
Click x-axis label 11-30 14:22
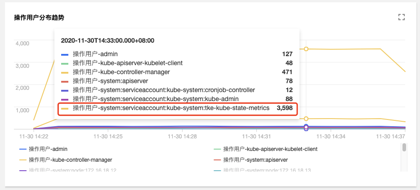(x=34, y=137)
